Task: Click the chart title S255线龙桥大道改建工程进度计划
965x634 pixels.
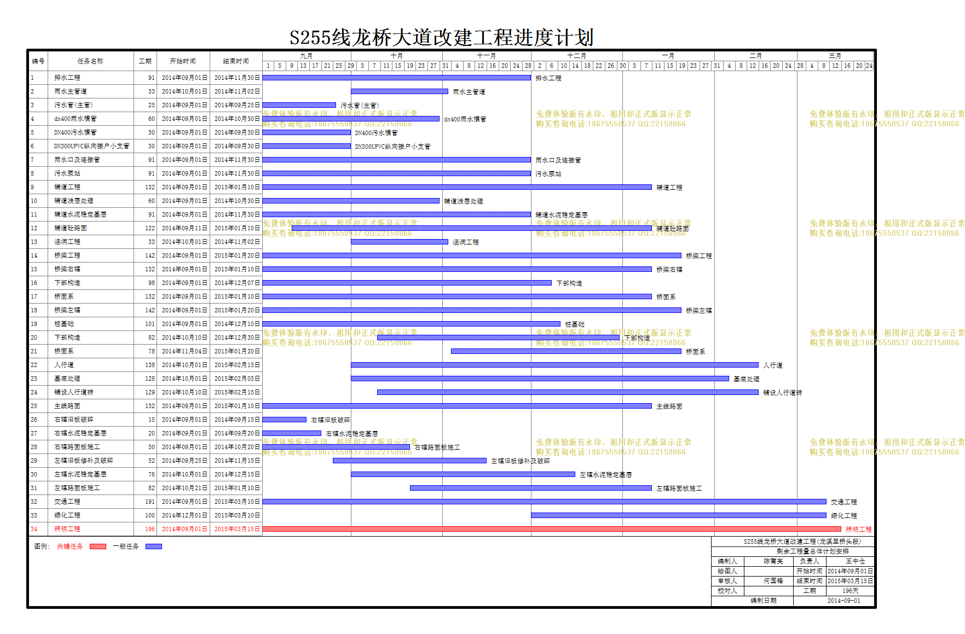Action: pyautogui.click(x=442, y=37)
